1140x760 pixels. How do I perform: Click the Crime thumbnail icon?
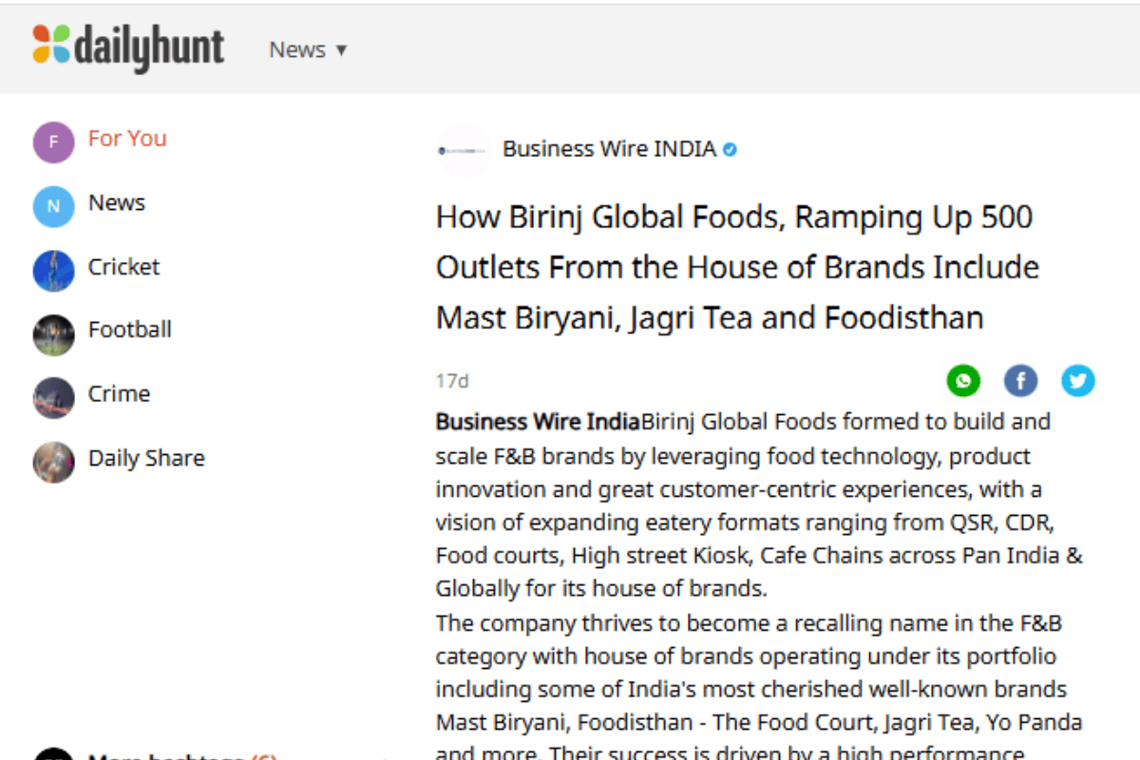point(53,397)
